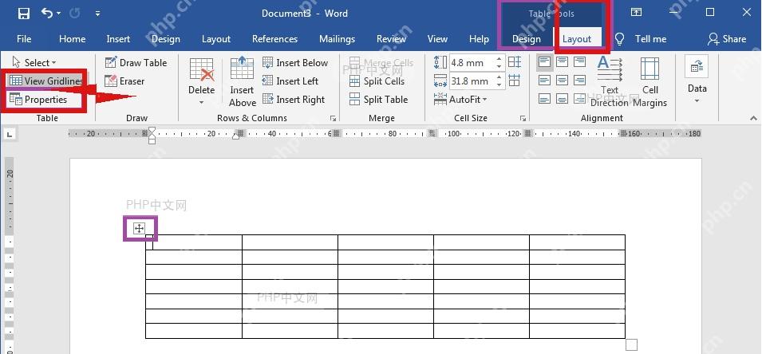
Task: Select Align Center Right
Action: (x=580, y=81)
